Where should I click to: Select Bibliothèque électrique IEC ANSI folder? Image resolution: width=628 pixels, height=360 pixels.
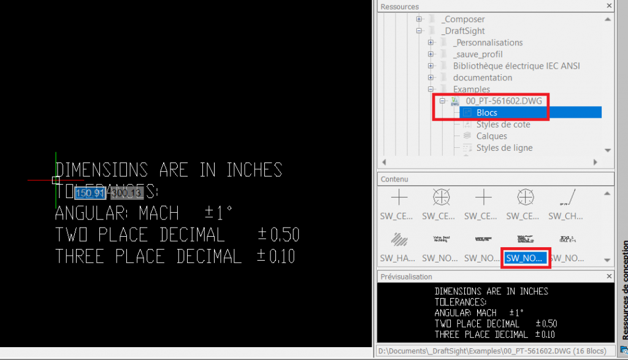point(516,66)
